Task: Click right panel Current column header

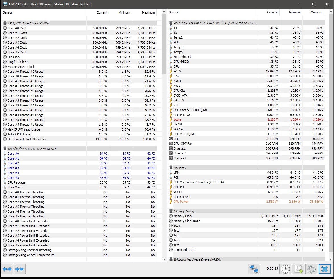Action: point(268,12)
